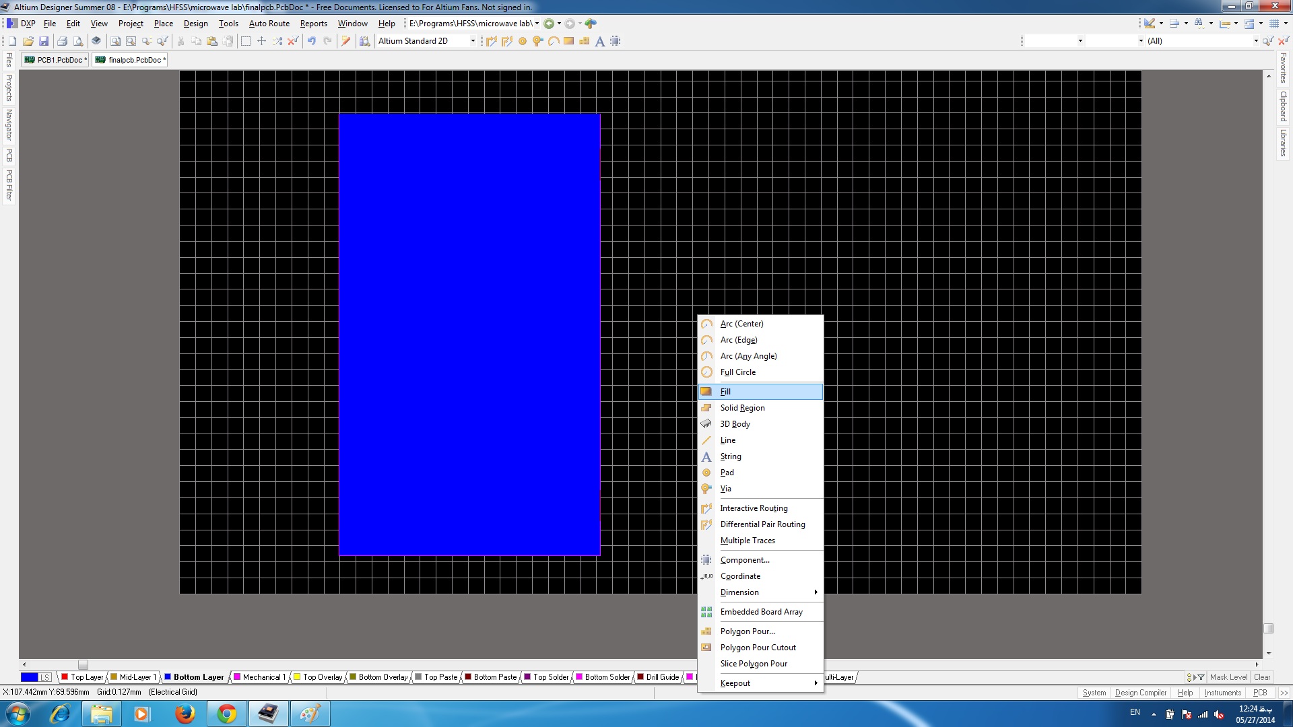1293x727 pixels.
Task: Click the Clear button in status area
Action: [1262, 677]
